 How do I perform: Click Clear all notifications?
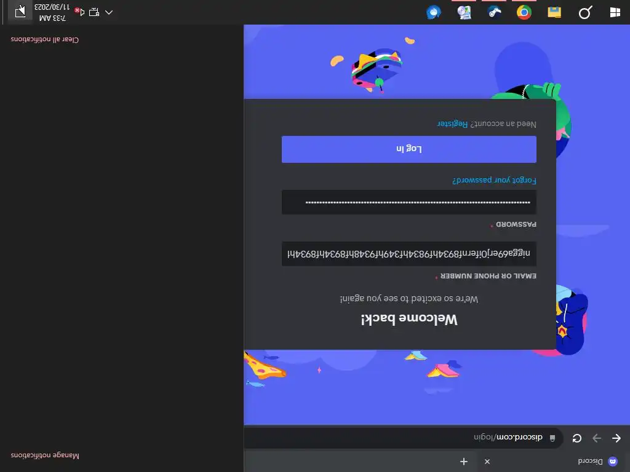(44, 39)
